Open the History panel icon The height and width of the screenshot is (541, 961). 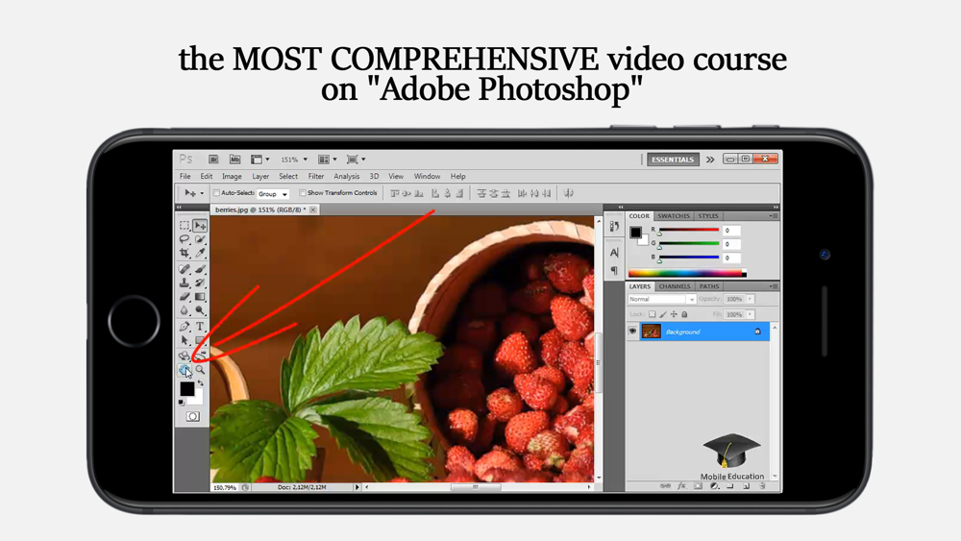pos(614,226)
